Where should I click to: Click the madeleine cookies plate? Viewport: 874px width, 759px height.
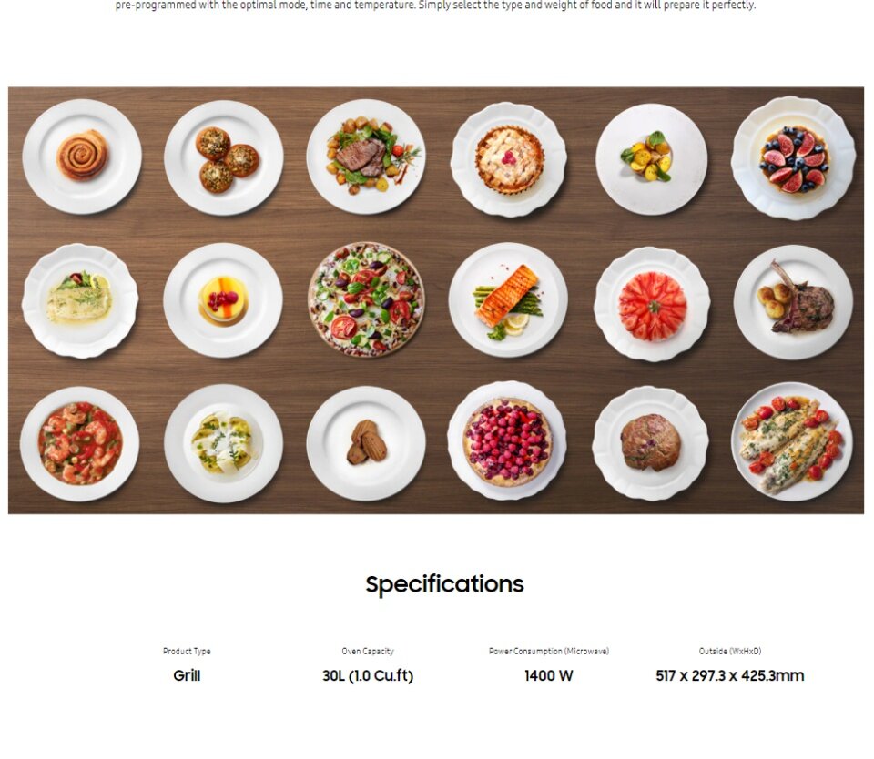coord(366,443)
